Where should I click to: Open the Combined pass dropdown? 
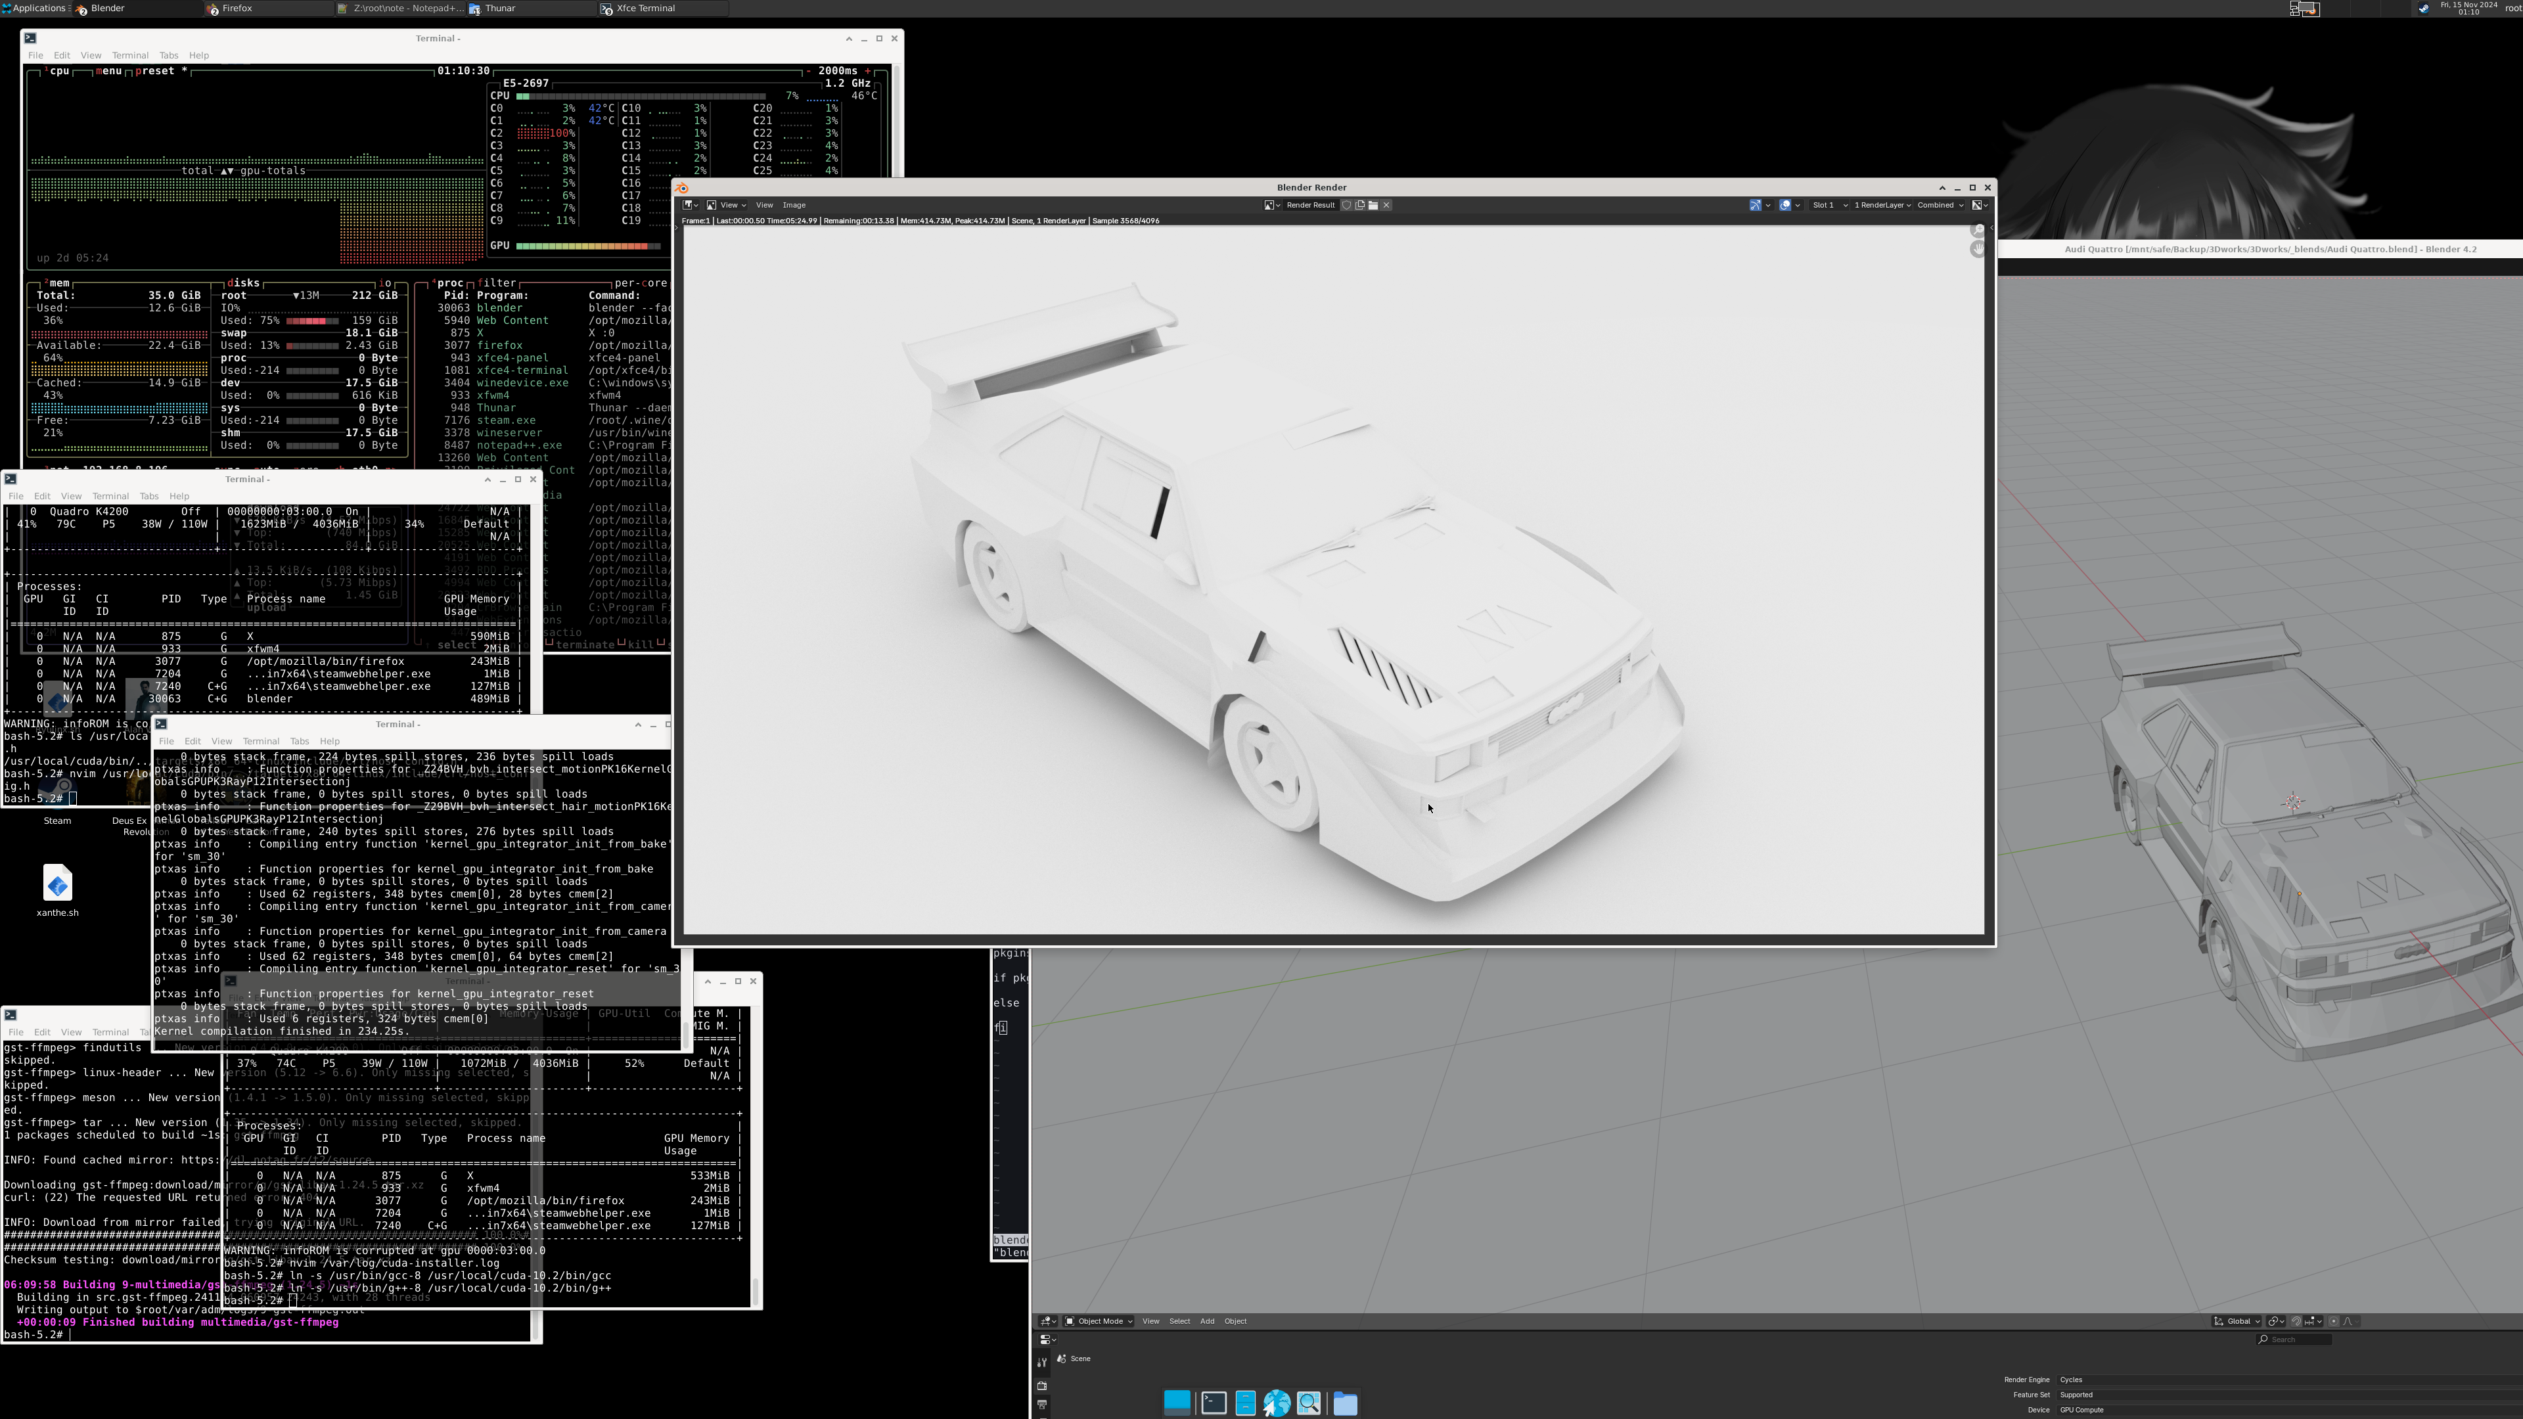pyautogui.click(x=1940, y=205)
